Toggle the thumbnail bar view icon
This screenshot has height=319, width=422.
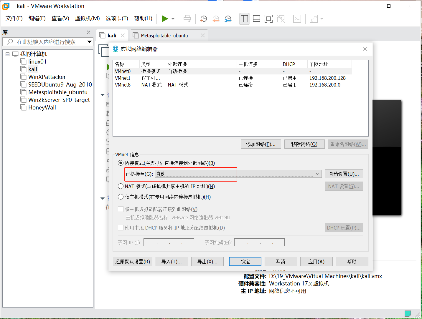[256, 19]
